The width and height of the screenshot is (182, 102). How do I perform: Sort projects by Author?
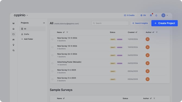tap(153, 32)
